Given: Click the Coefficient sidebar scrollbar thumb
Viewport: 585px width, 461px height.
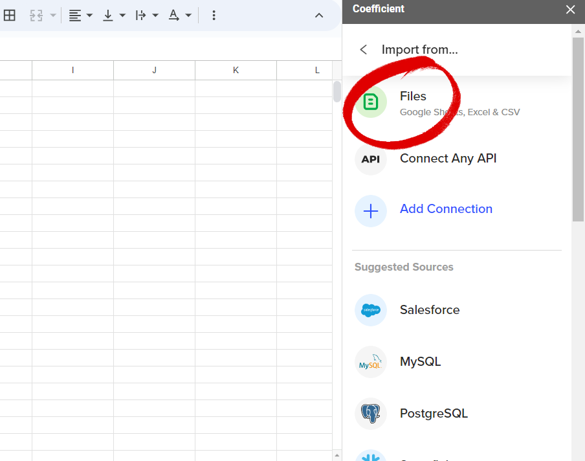Looking at the screenshot, I should coord(579,129).
